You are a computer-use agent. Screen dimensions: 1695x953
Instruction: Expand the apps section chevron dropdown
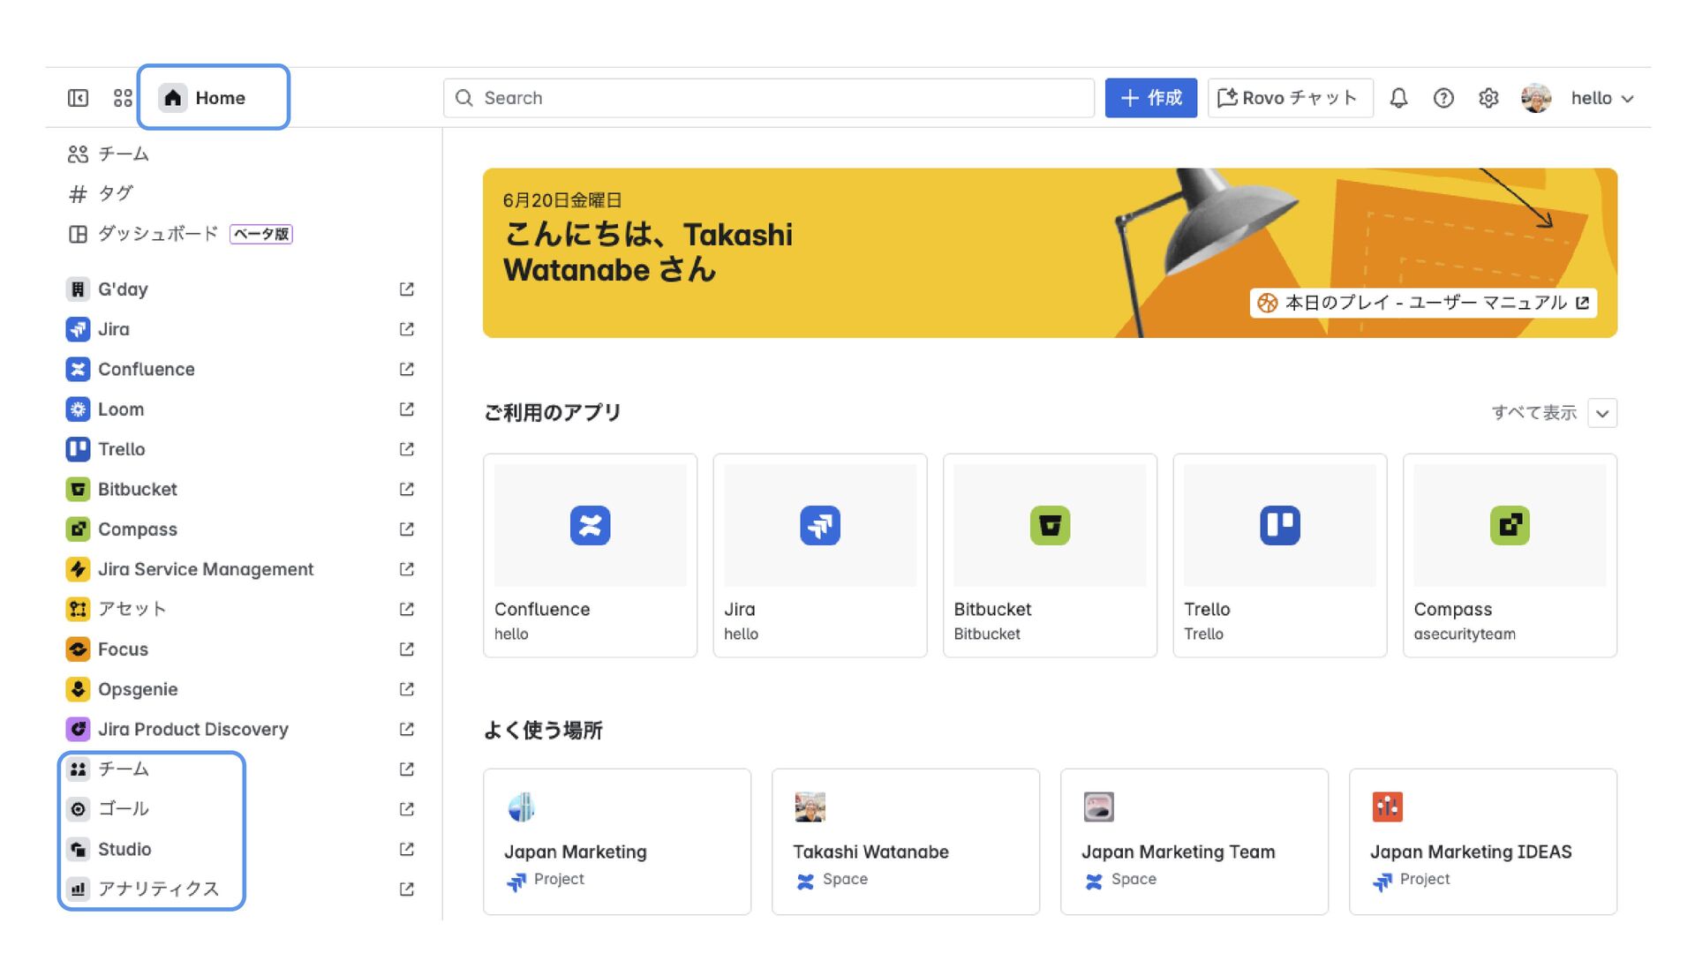click(x=1602, y=413)
